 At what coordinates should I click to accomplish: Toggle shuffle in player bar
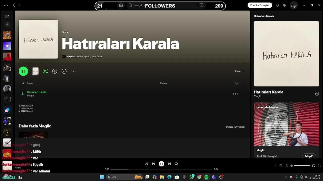coord(147,164)
